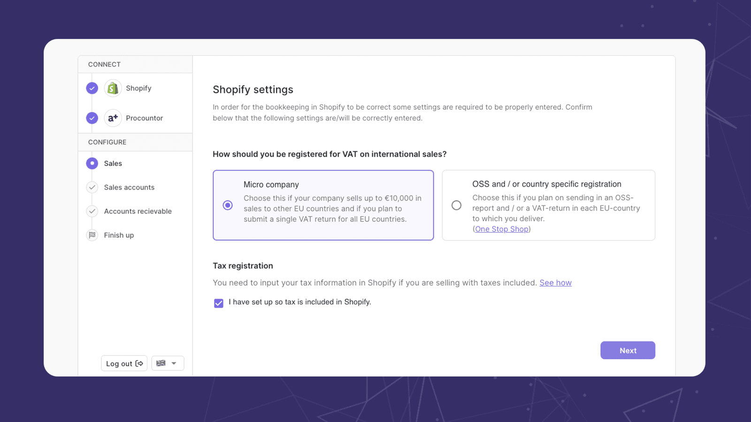Open the One Stop Shop link

(502, 229)
